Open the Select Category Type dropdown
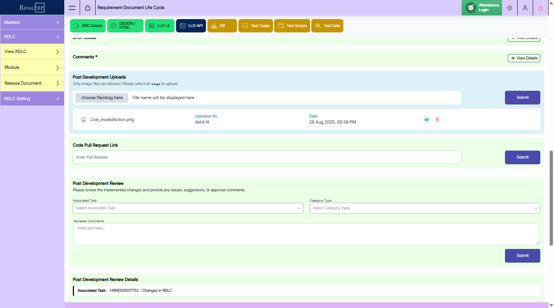Screen dimensions: 554x308 tap(425, 208)
